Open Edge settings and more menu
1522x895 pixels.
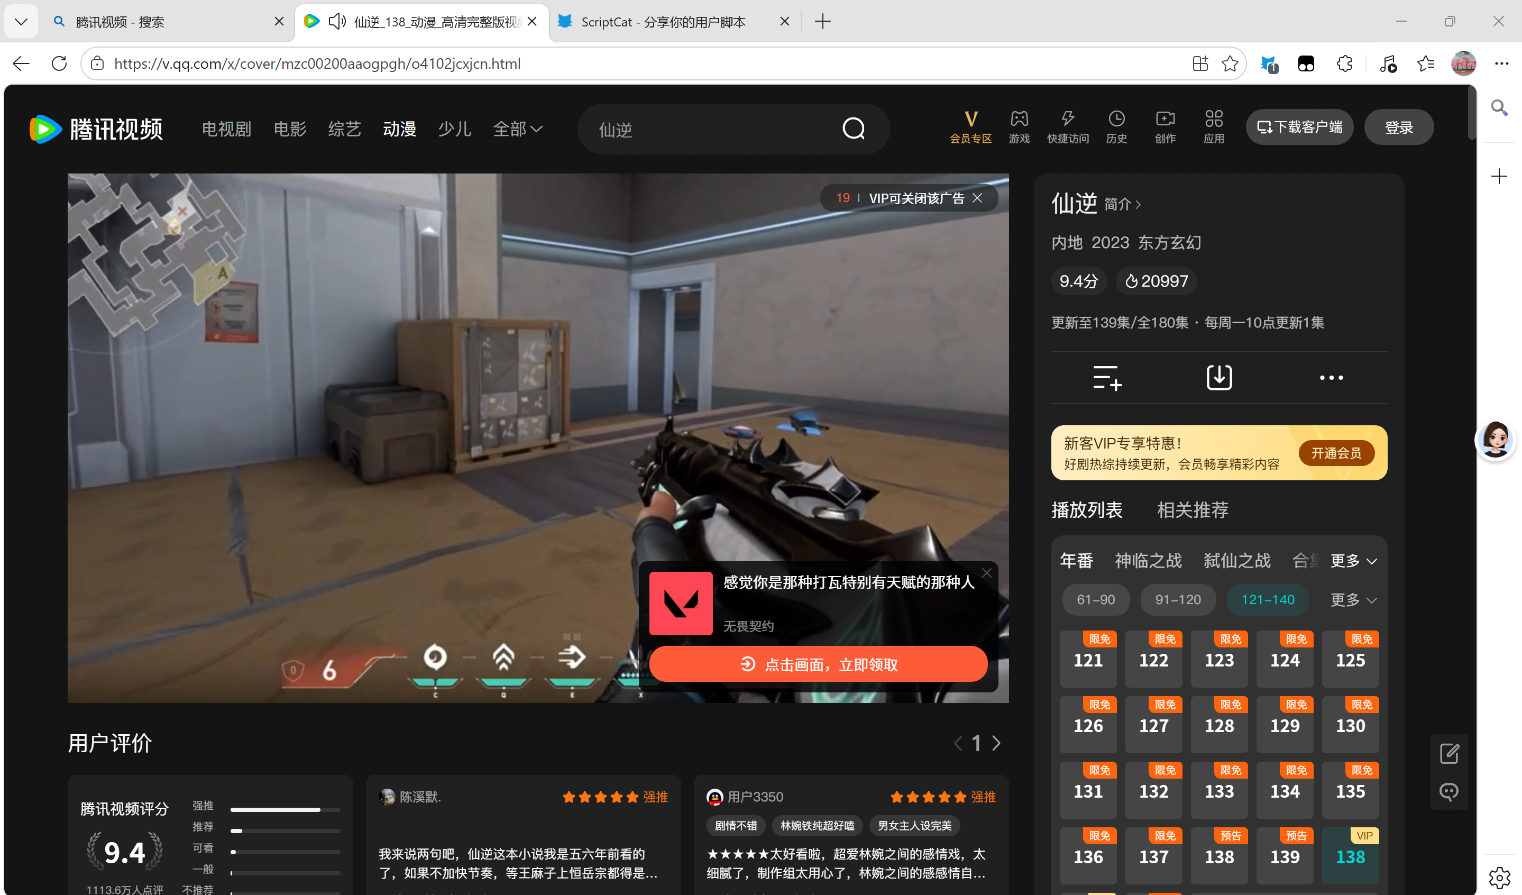click(x=1501, y=63)
